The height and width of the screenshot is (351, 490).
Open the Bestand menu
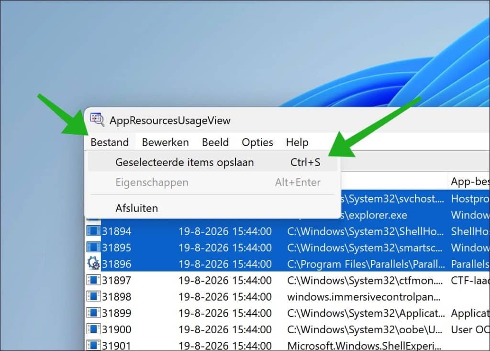click(x=110, y=142)
